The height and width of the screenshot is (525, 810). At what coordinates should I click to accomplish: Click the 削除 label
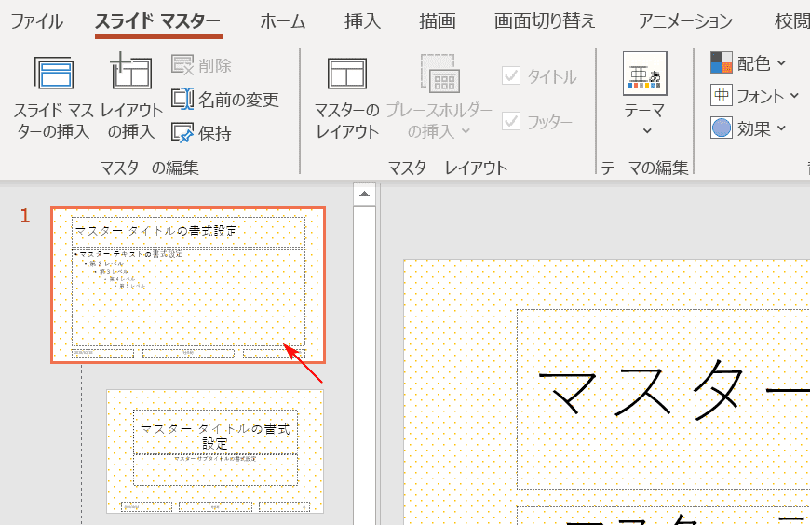215,65
